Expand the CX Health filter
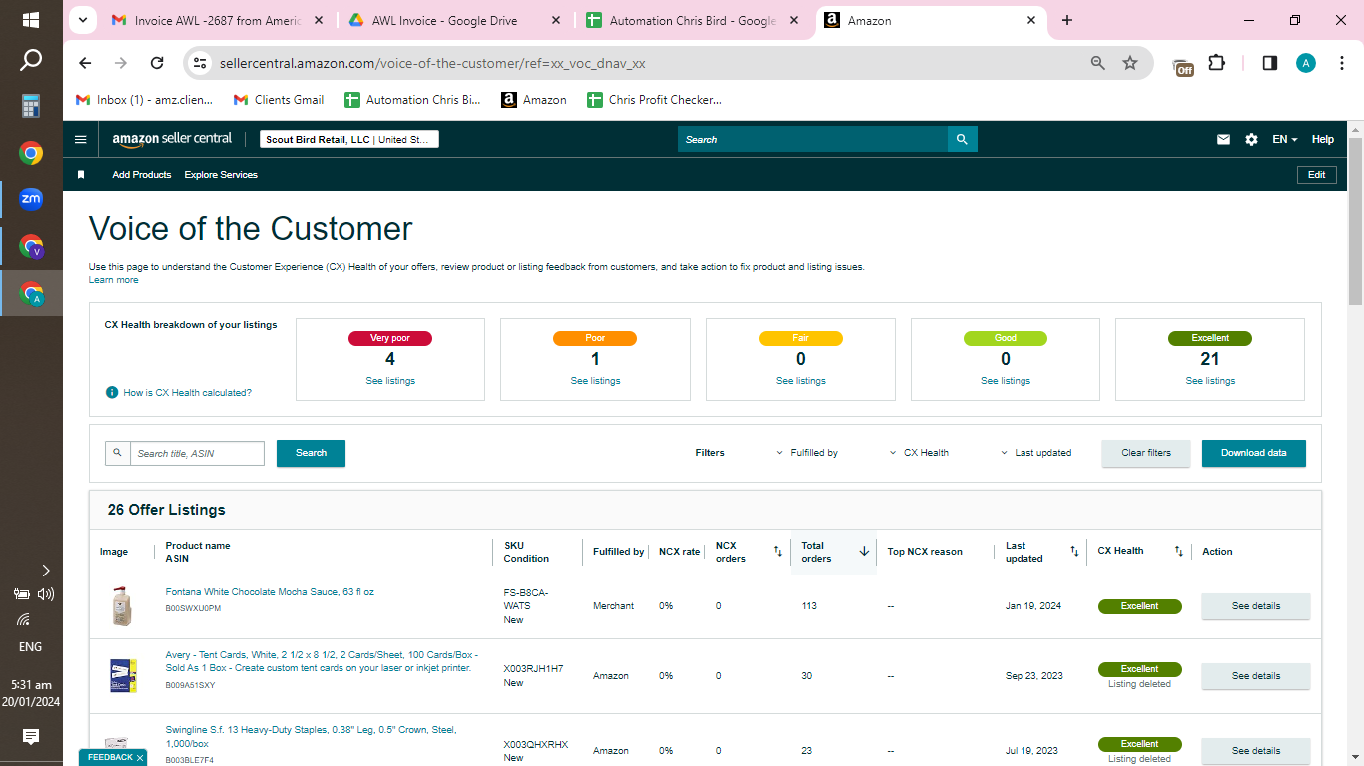Image resolution: width=1364 pixels, height=766 pixels. point(919,453)
